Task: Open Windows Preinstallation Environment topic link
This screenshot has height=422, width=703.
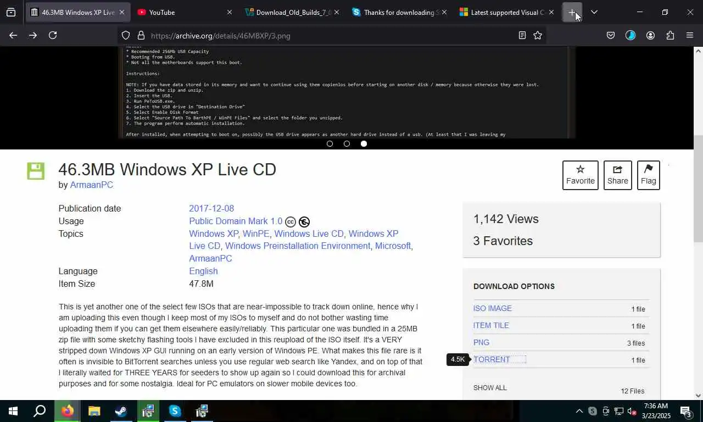Action: pos(298,246)
